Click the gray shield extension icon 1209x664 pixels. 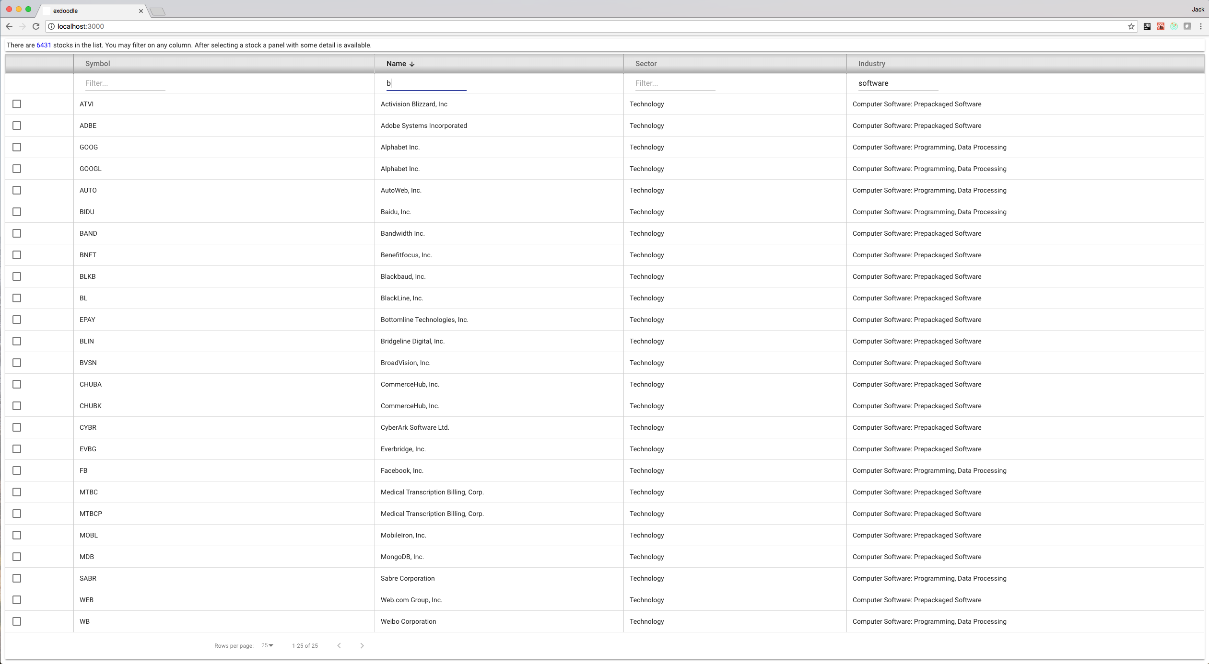pos(1187,26)
